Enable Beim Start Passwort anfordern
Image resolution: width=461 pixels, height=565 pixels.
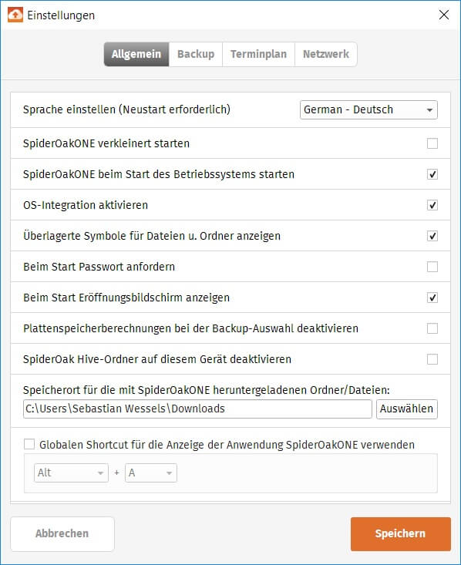(432, 267)
